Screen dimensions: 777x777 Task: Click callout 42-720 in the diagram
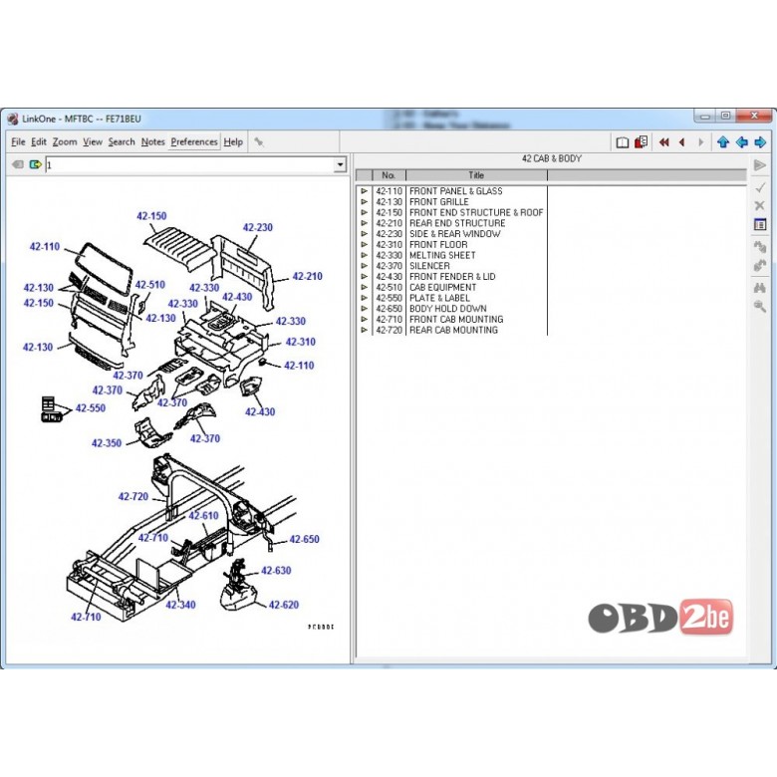[132, 496]
